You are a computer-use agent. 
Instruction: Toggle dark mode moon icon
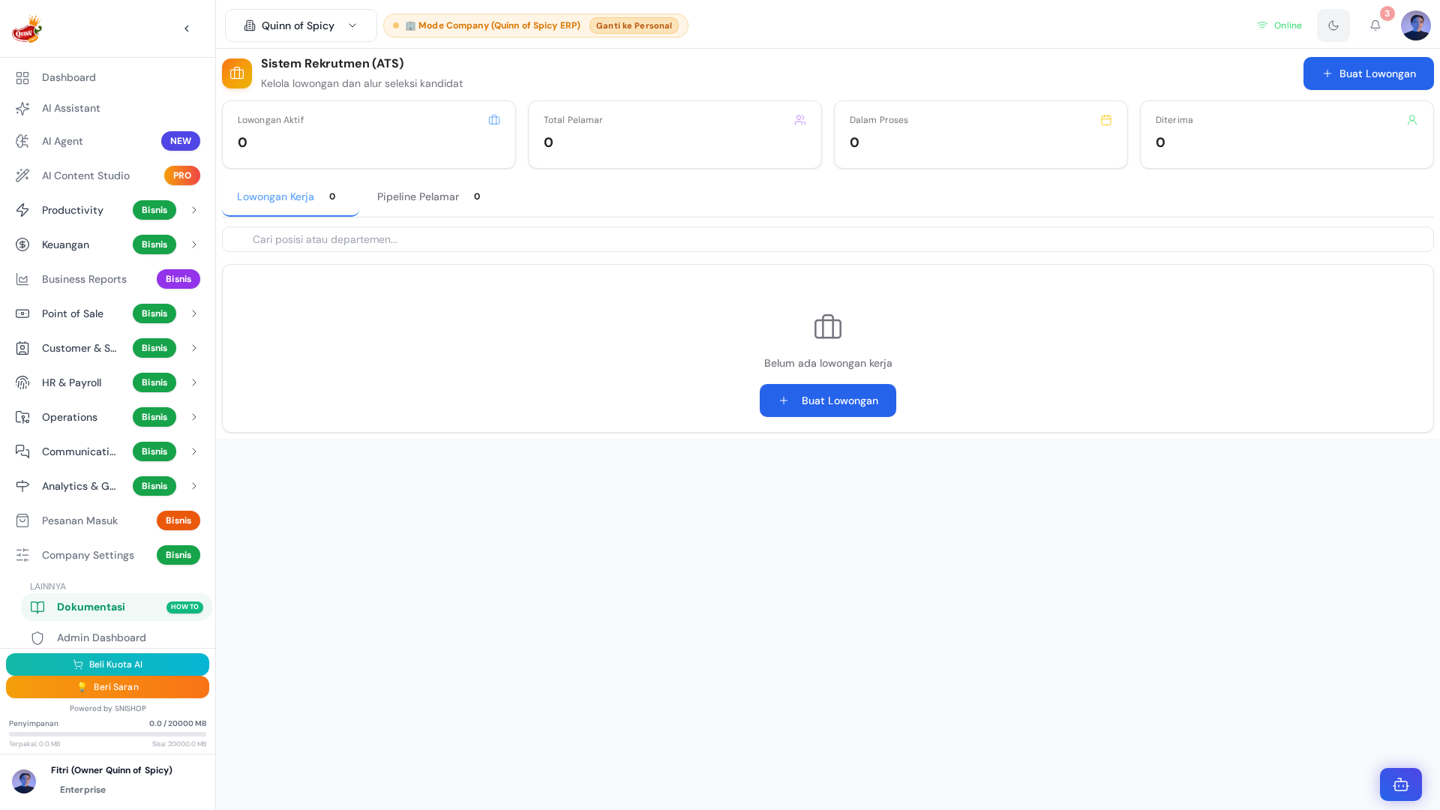pyautogui.click(x=1333, y=25)
